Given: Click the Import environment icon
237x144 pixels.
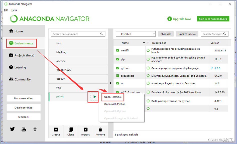Looking at the screenshot, I should (x=85, y=130).
